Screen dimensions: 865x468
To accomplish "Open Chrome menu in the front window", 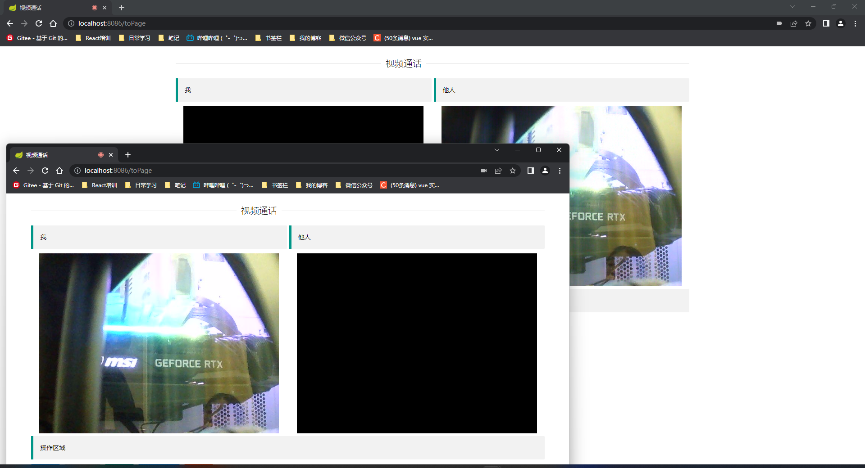I will [560, 171].
